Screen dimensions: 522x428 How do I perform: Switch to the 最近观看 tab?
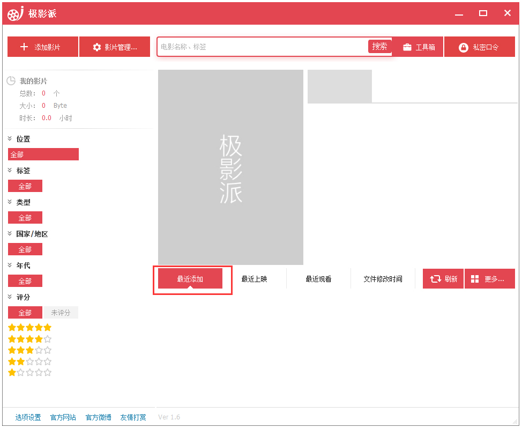coord(318,278)
